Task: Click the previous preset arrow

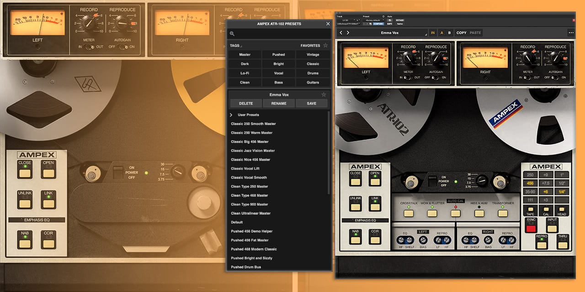Action: click(341, 32)
